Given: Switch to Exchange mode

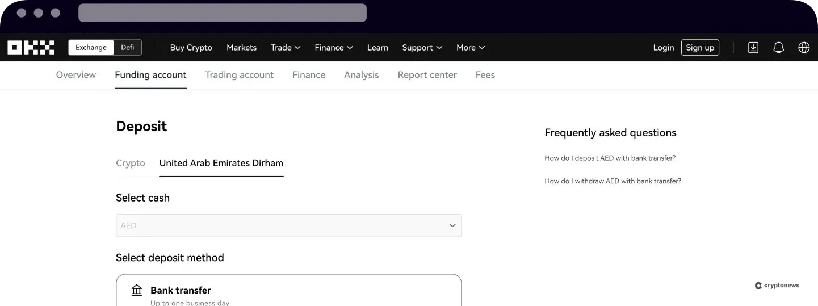Looking at the screenshot, I should point(91,48).
